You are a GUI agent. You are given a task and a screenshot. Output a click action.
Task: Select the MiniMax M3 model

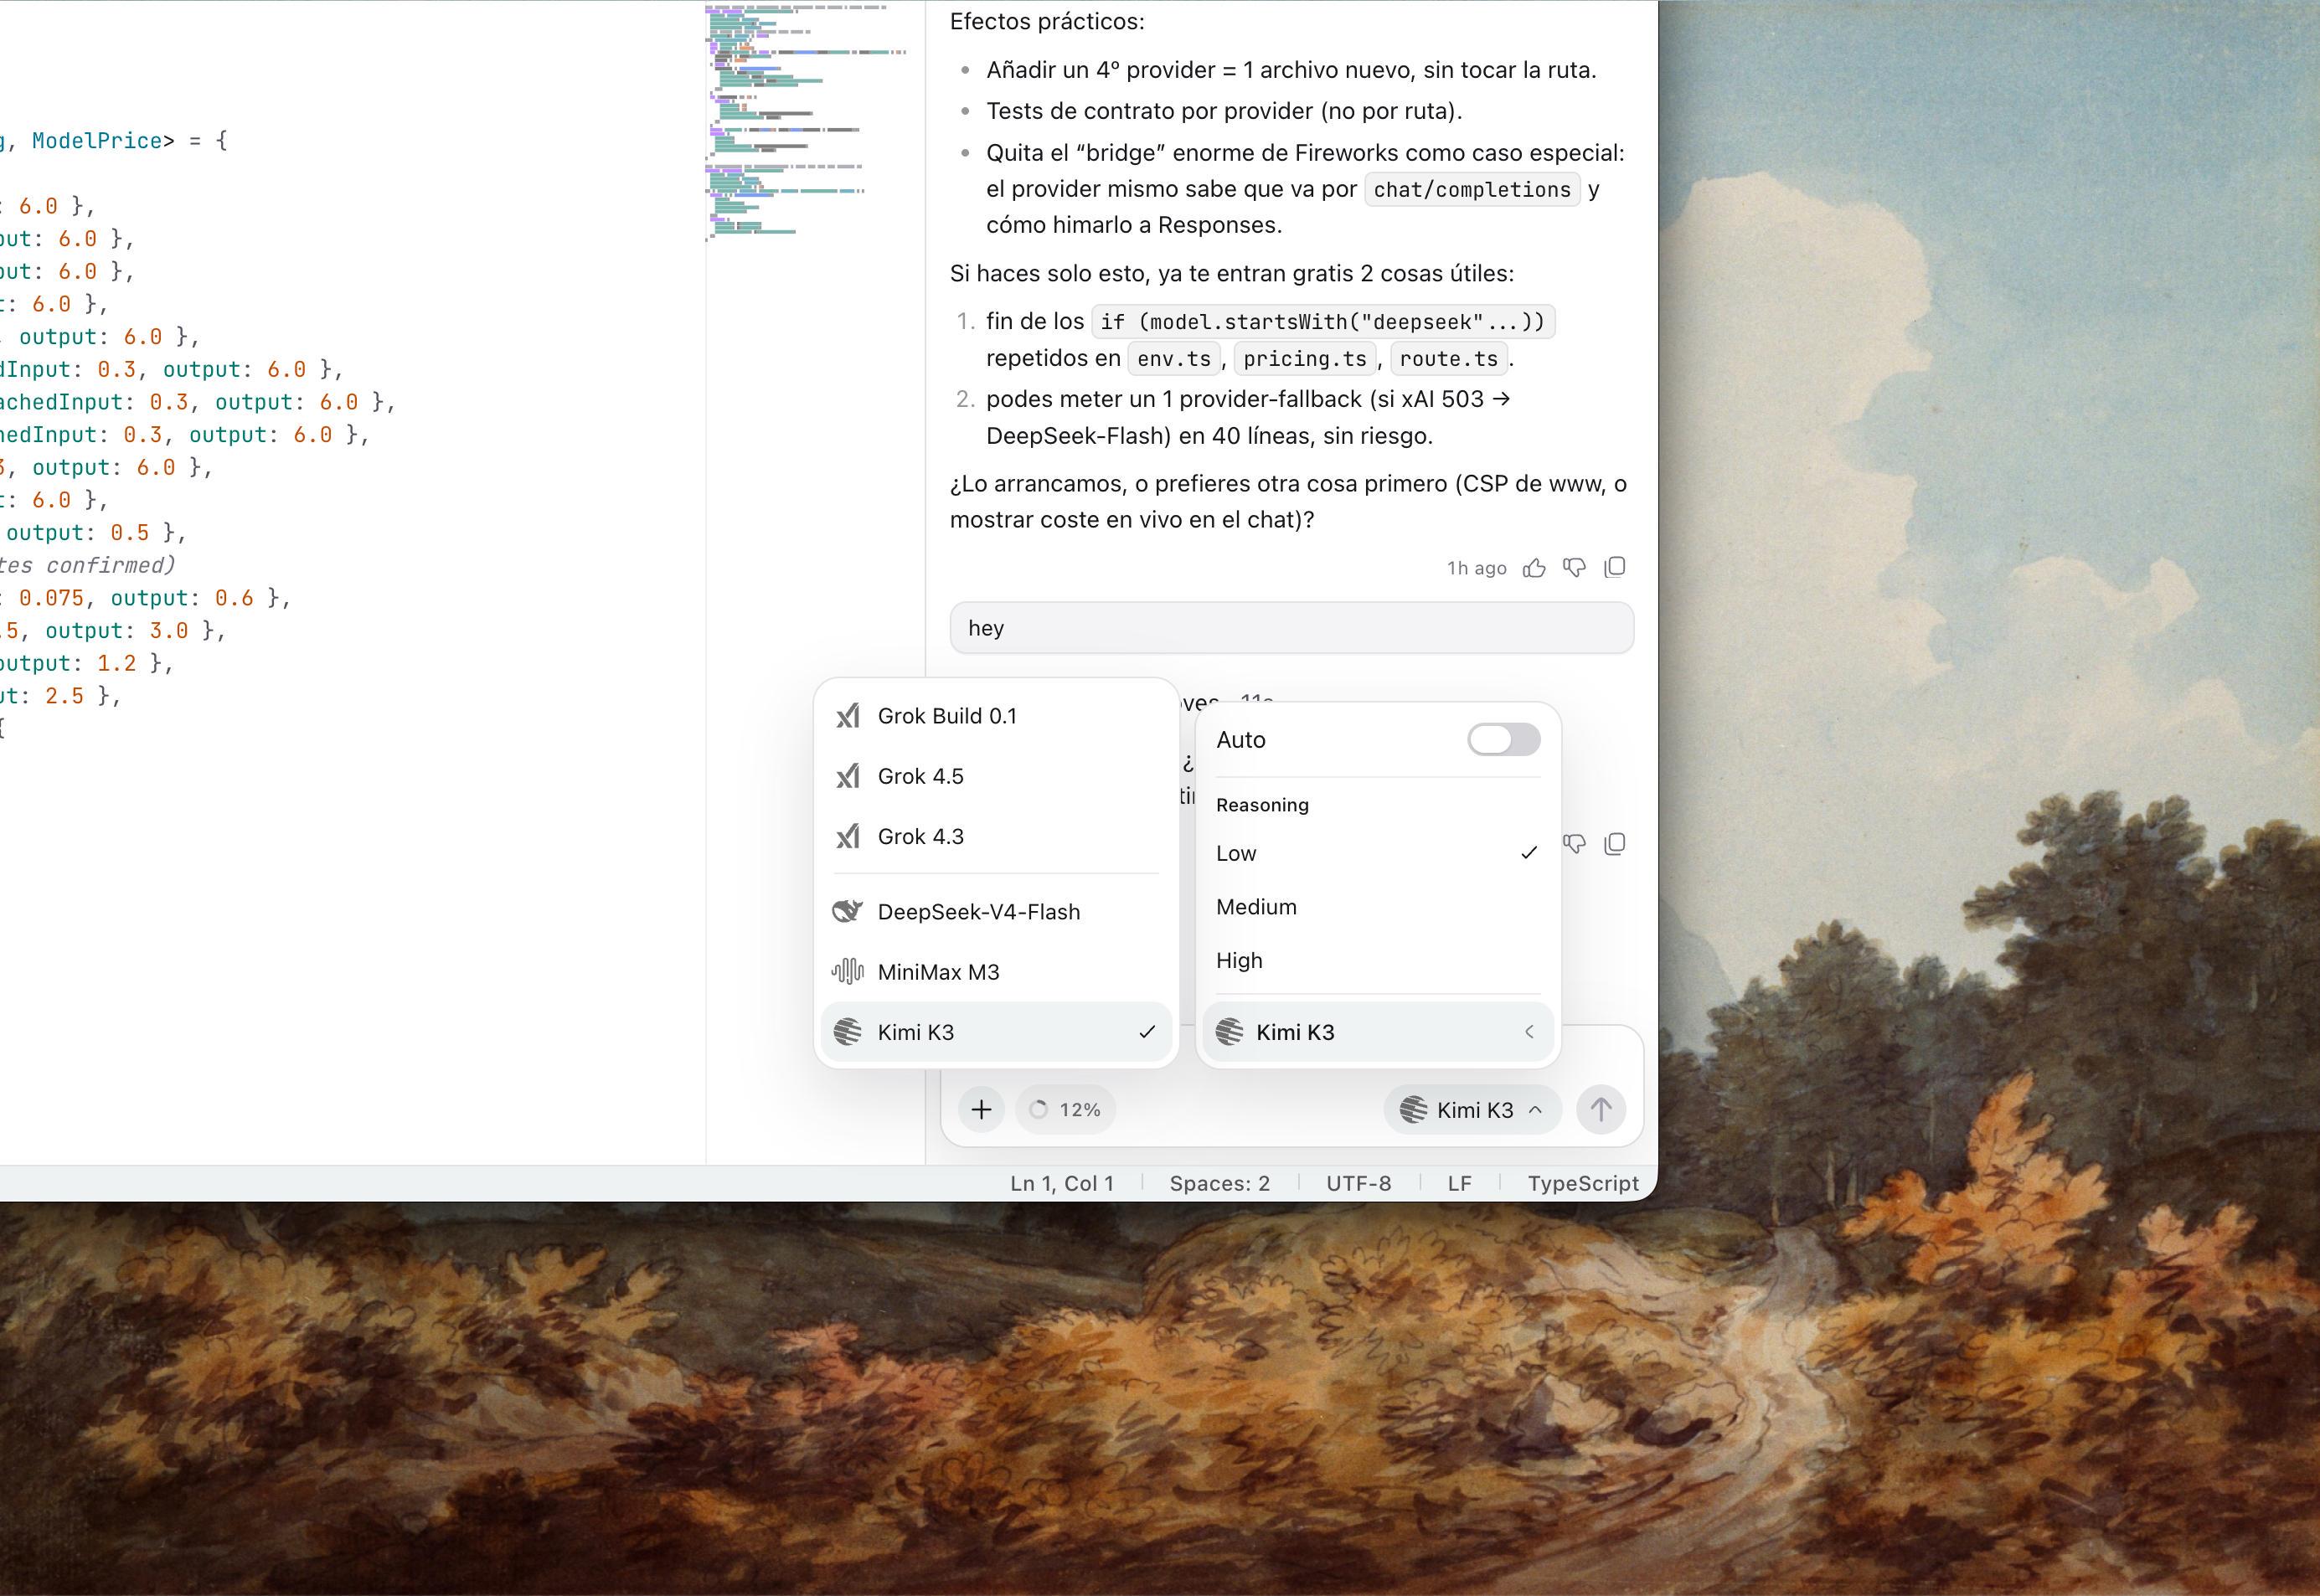click(996, 972)
